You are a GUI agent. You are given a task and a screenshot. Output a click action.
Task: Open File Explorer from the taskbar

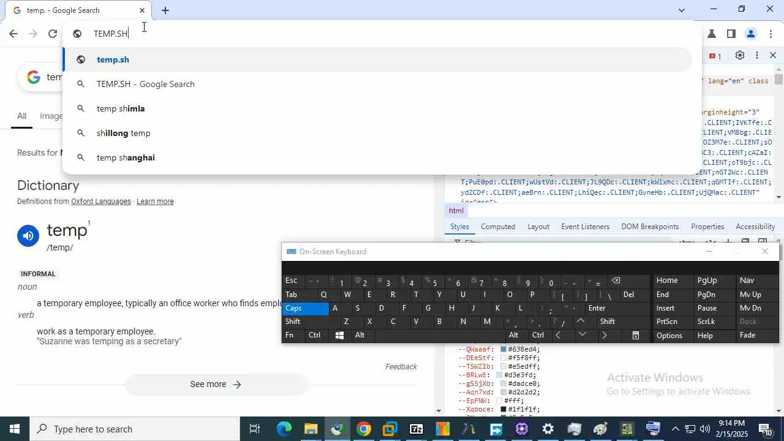[x=311, y=429]
